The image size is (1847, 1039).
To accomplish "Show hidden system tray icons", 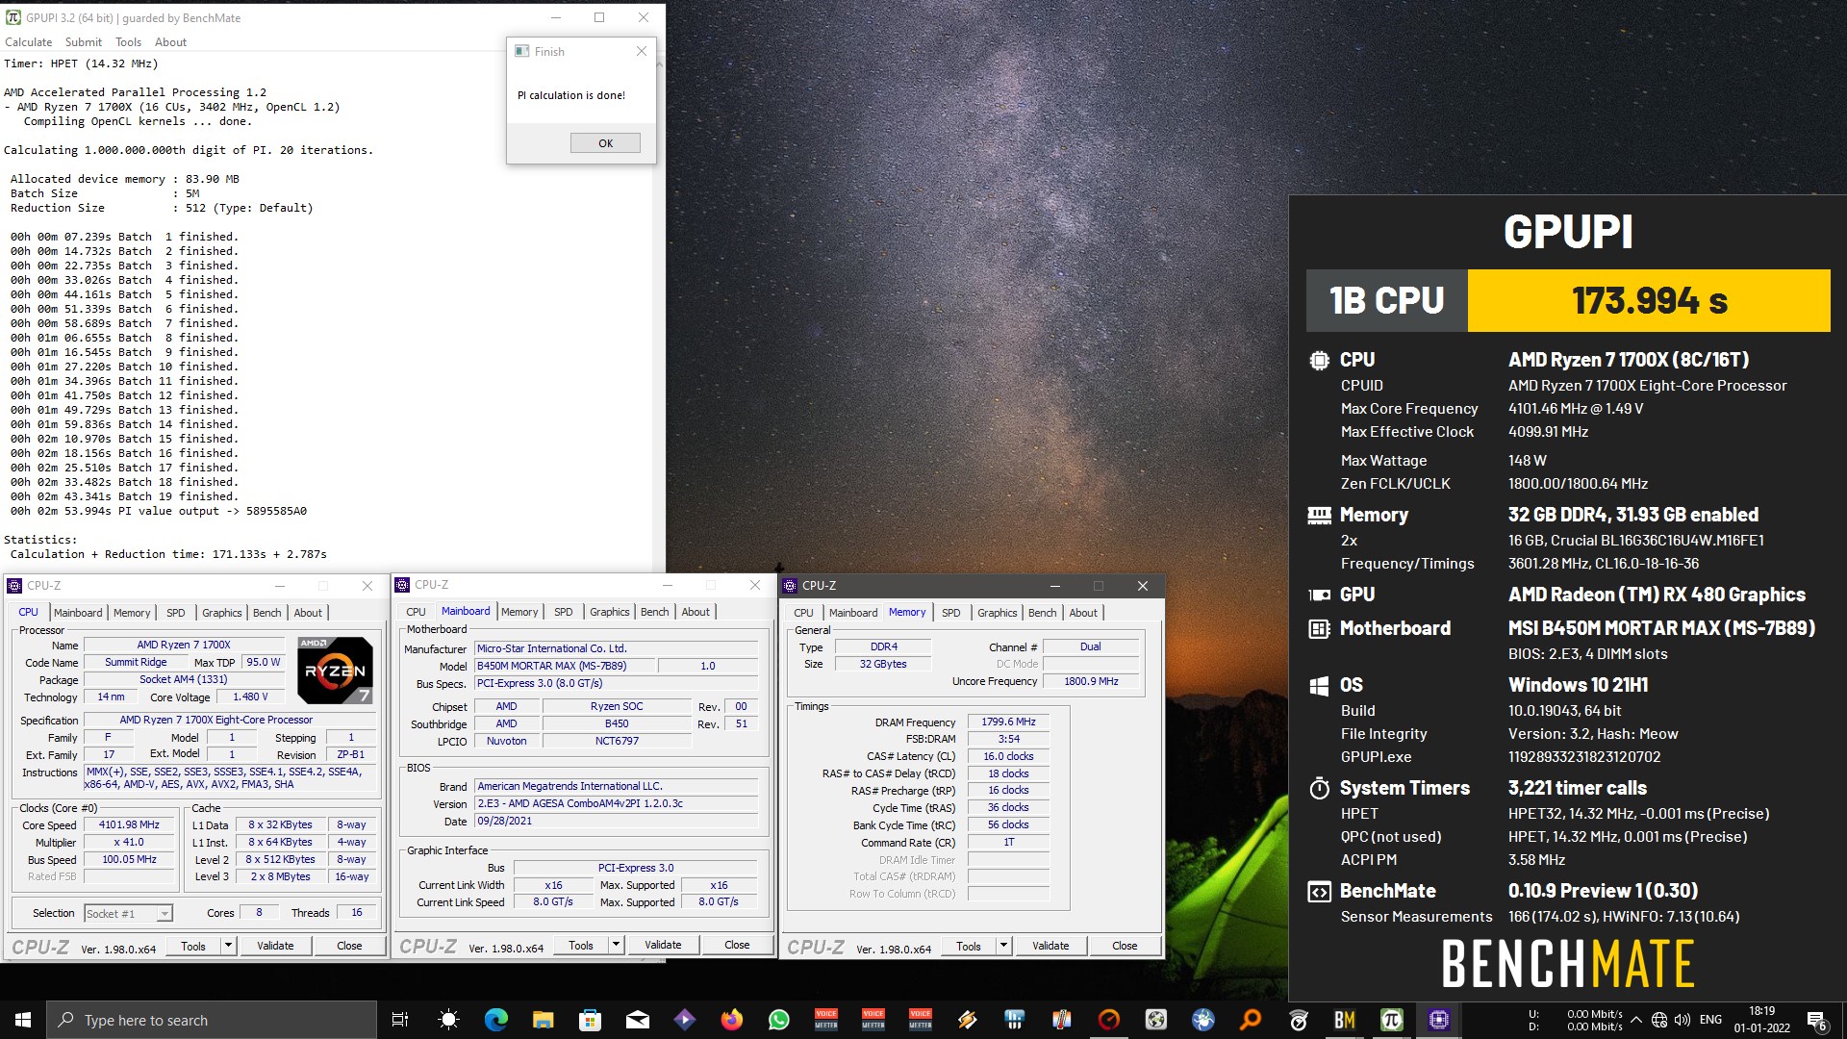I will (1635, 1020).
